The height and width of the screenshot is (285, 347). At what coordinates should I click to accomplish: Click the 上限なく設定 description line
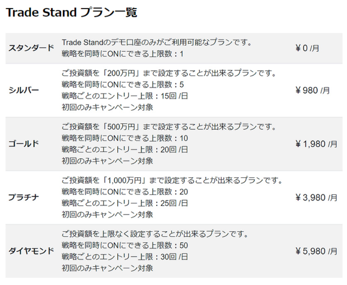pos(155,234)
